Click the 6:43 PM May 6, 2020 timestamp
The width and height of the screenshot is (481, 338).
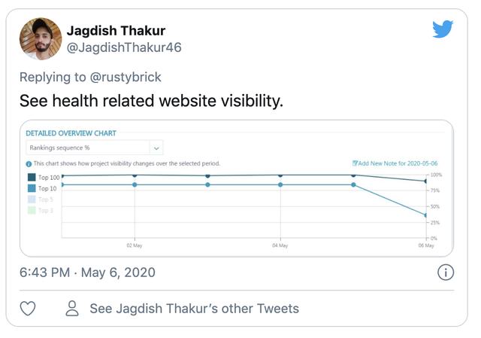tap(87, 273)
